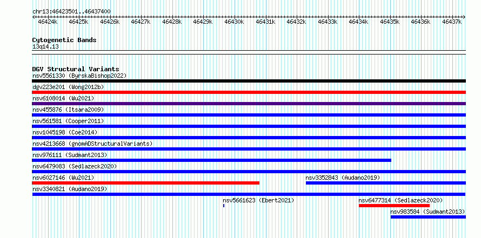Click the red bar under nsv6477314

(394, 206)
